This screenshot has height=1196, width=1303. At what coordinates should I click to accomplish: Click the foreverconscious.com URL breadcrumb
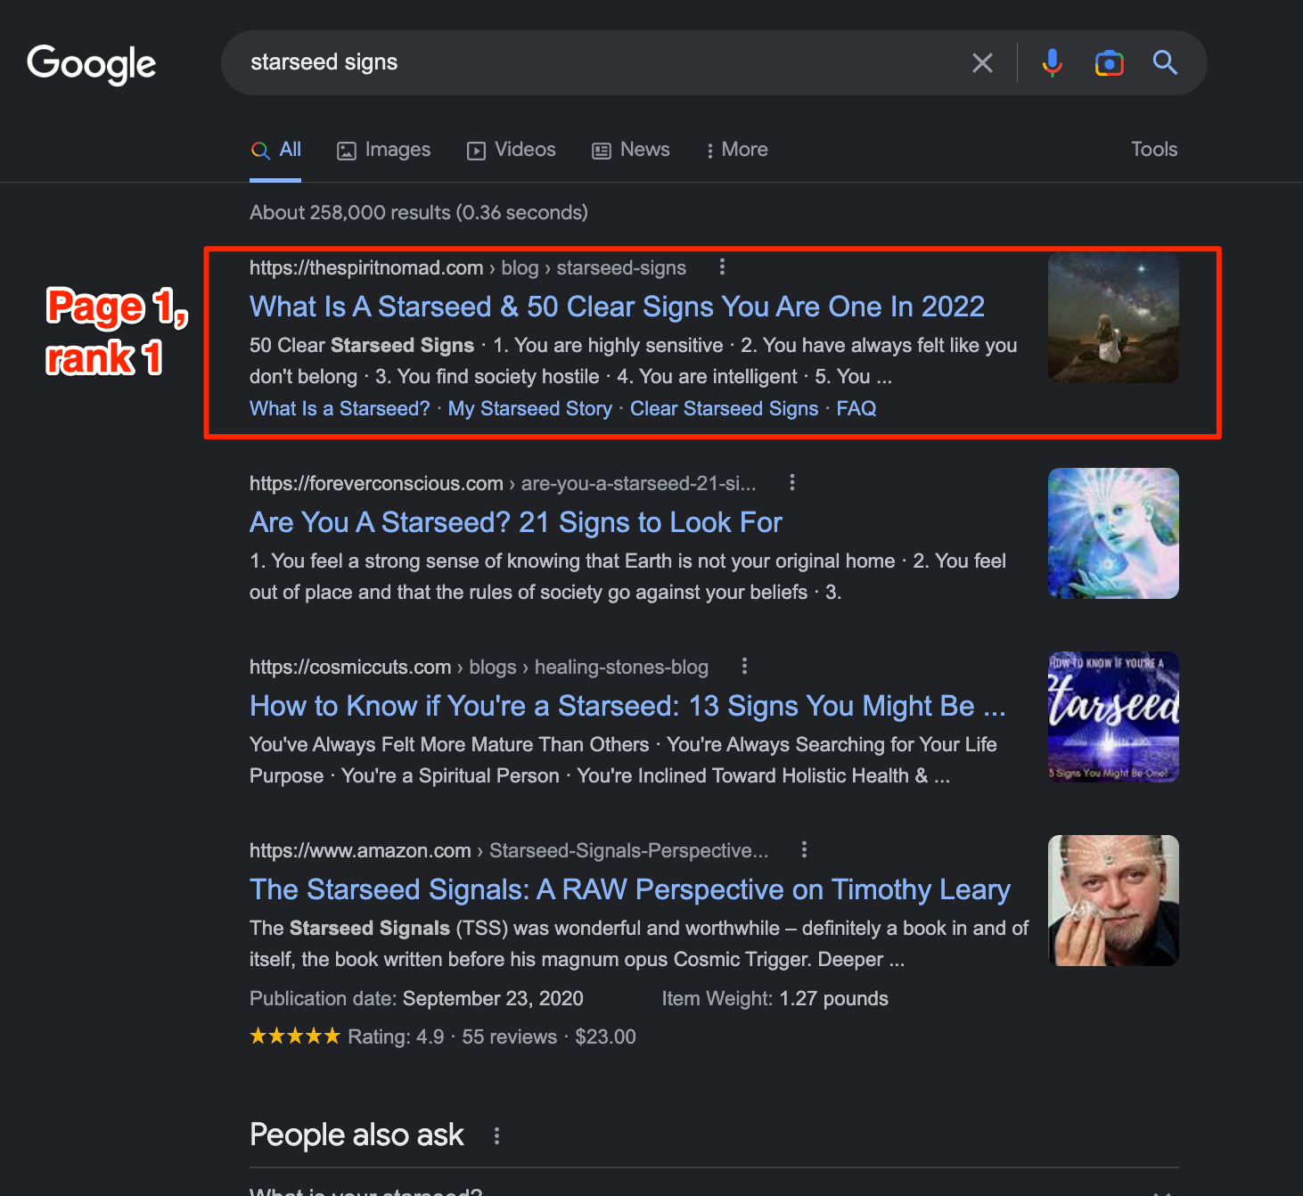(503, 483)
